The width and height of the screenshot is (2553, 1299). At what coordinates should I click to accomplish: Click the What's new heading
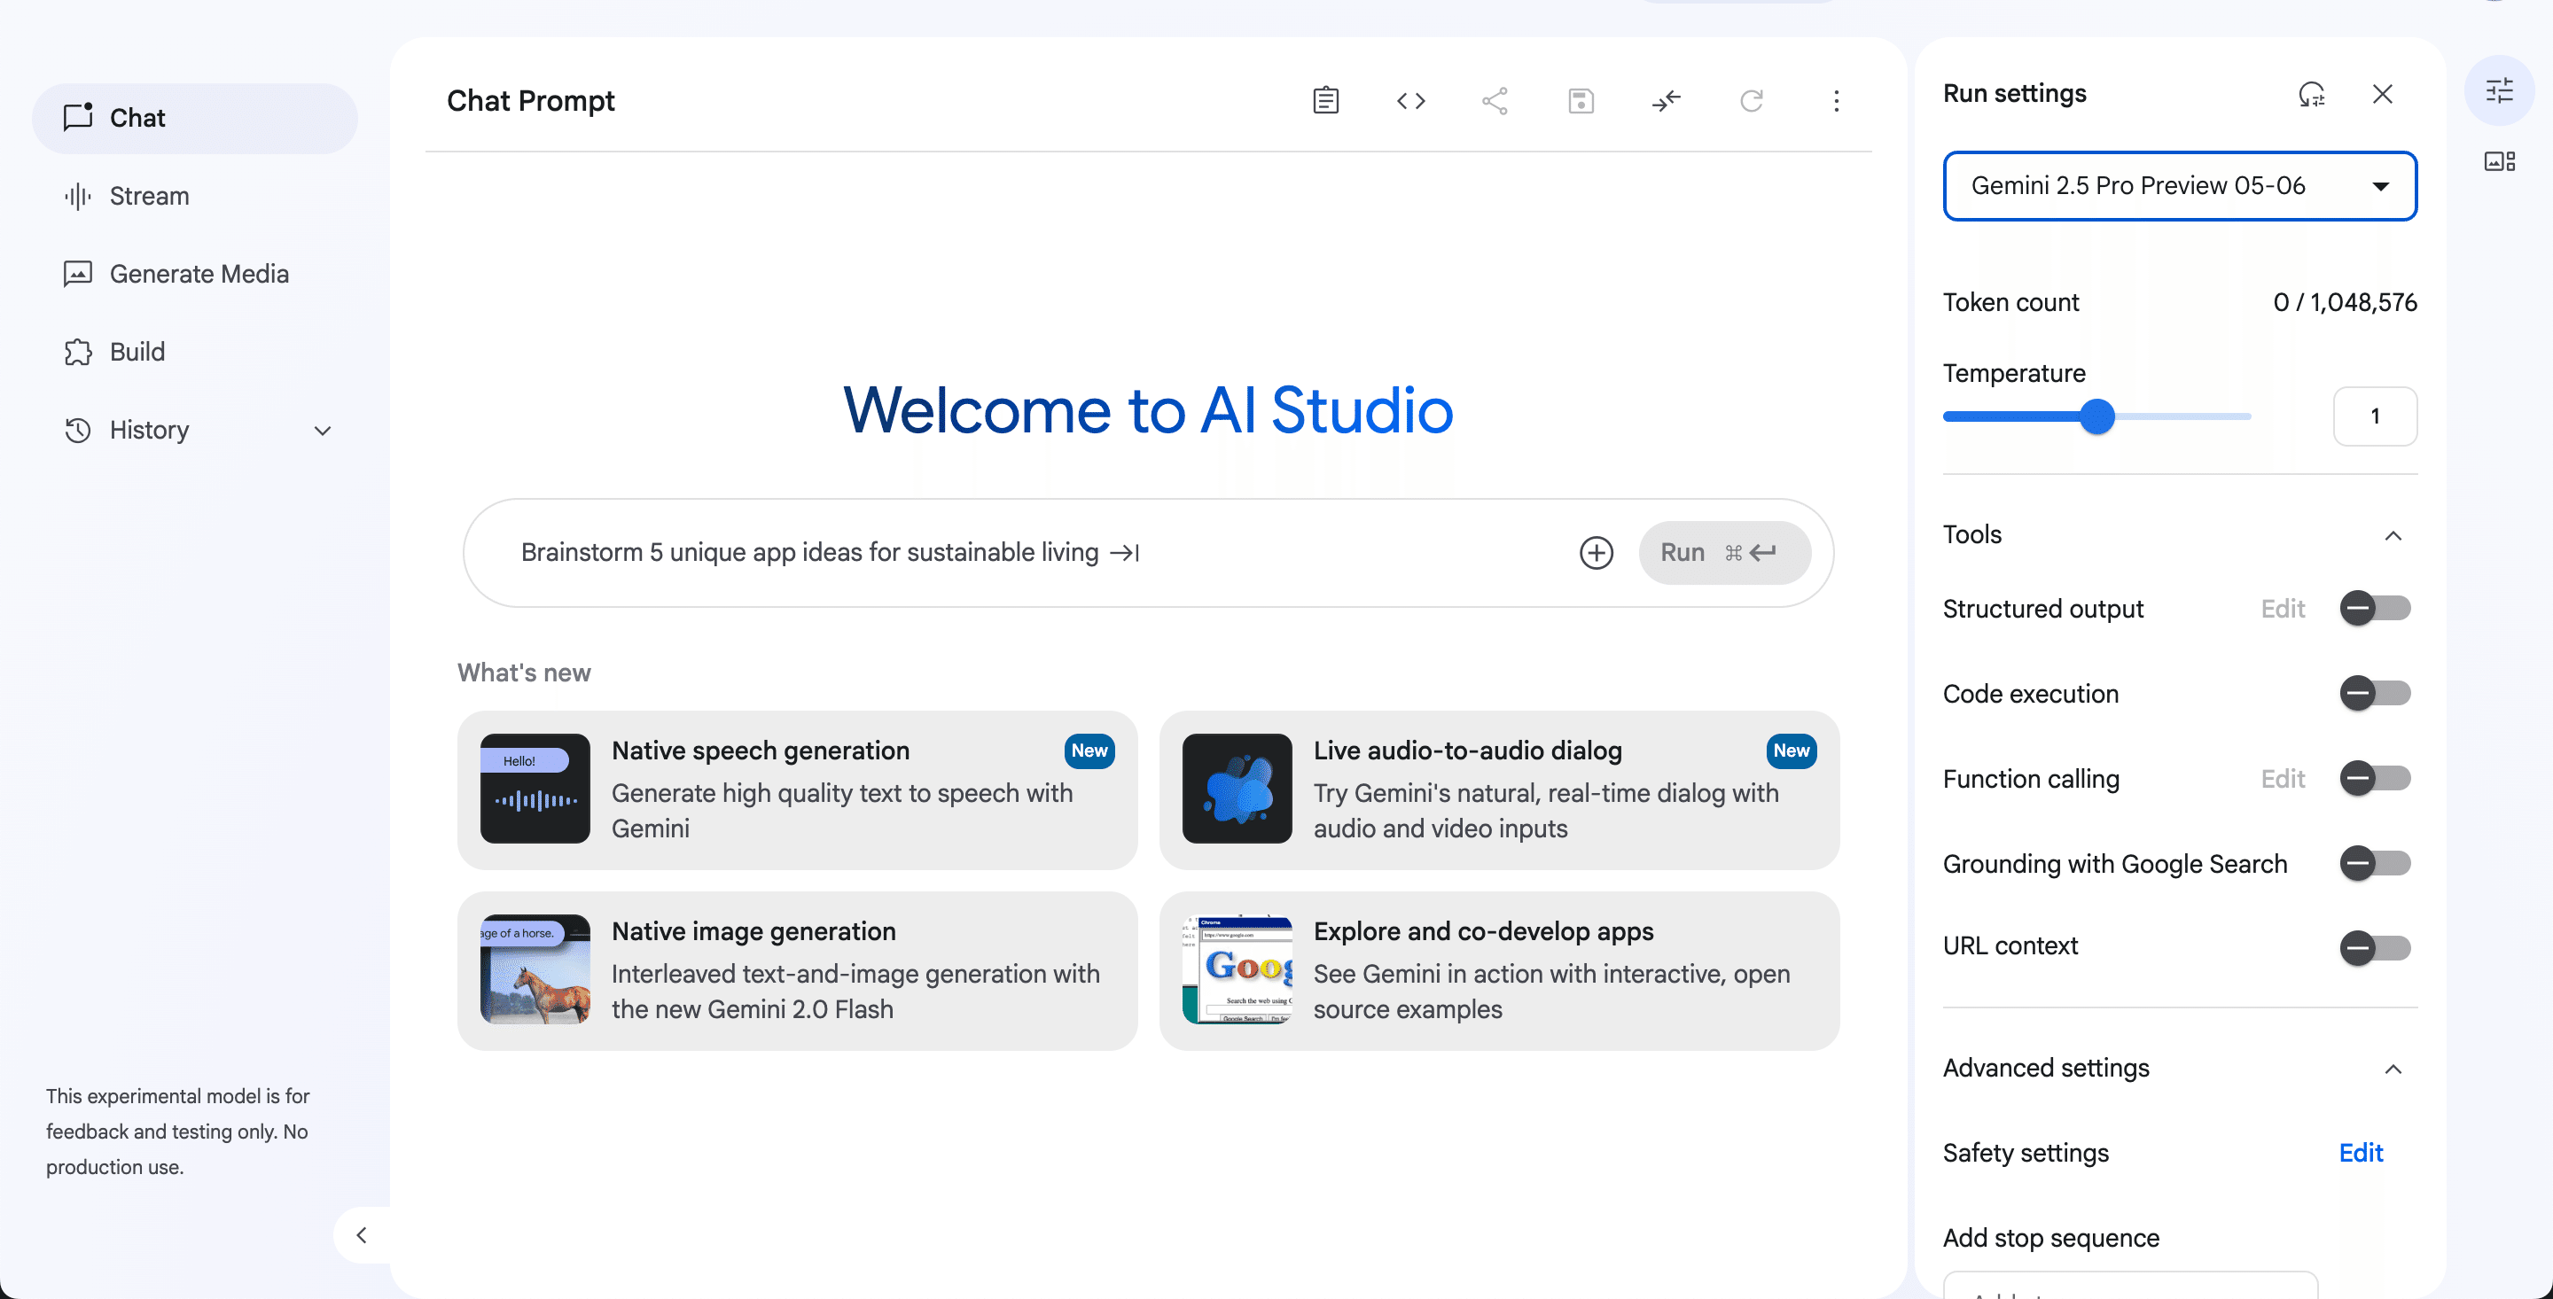click(523, 673)
